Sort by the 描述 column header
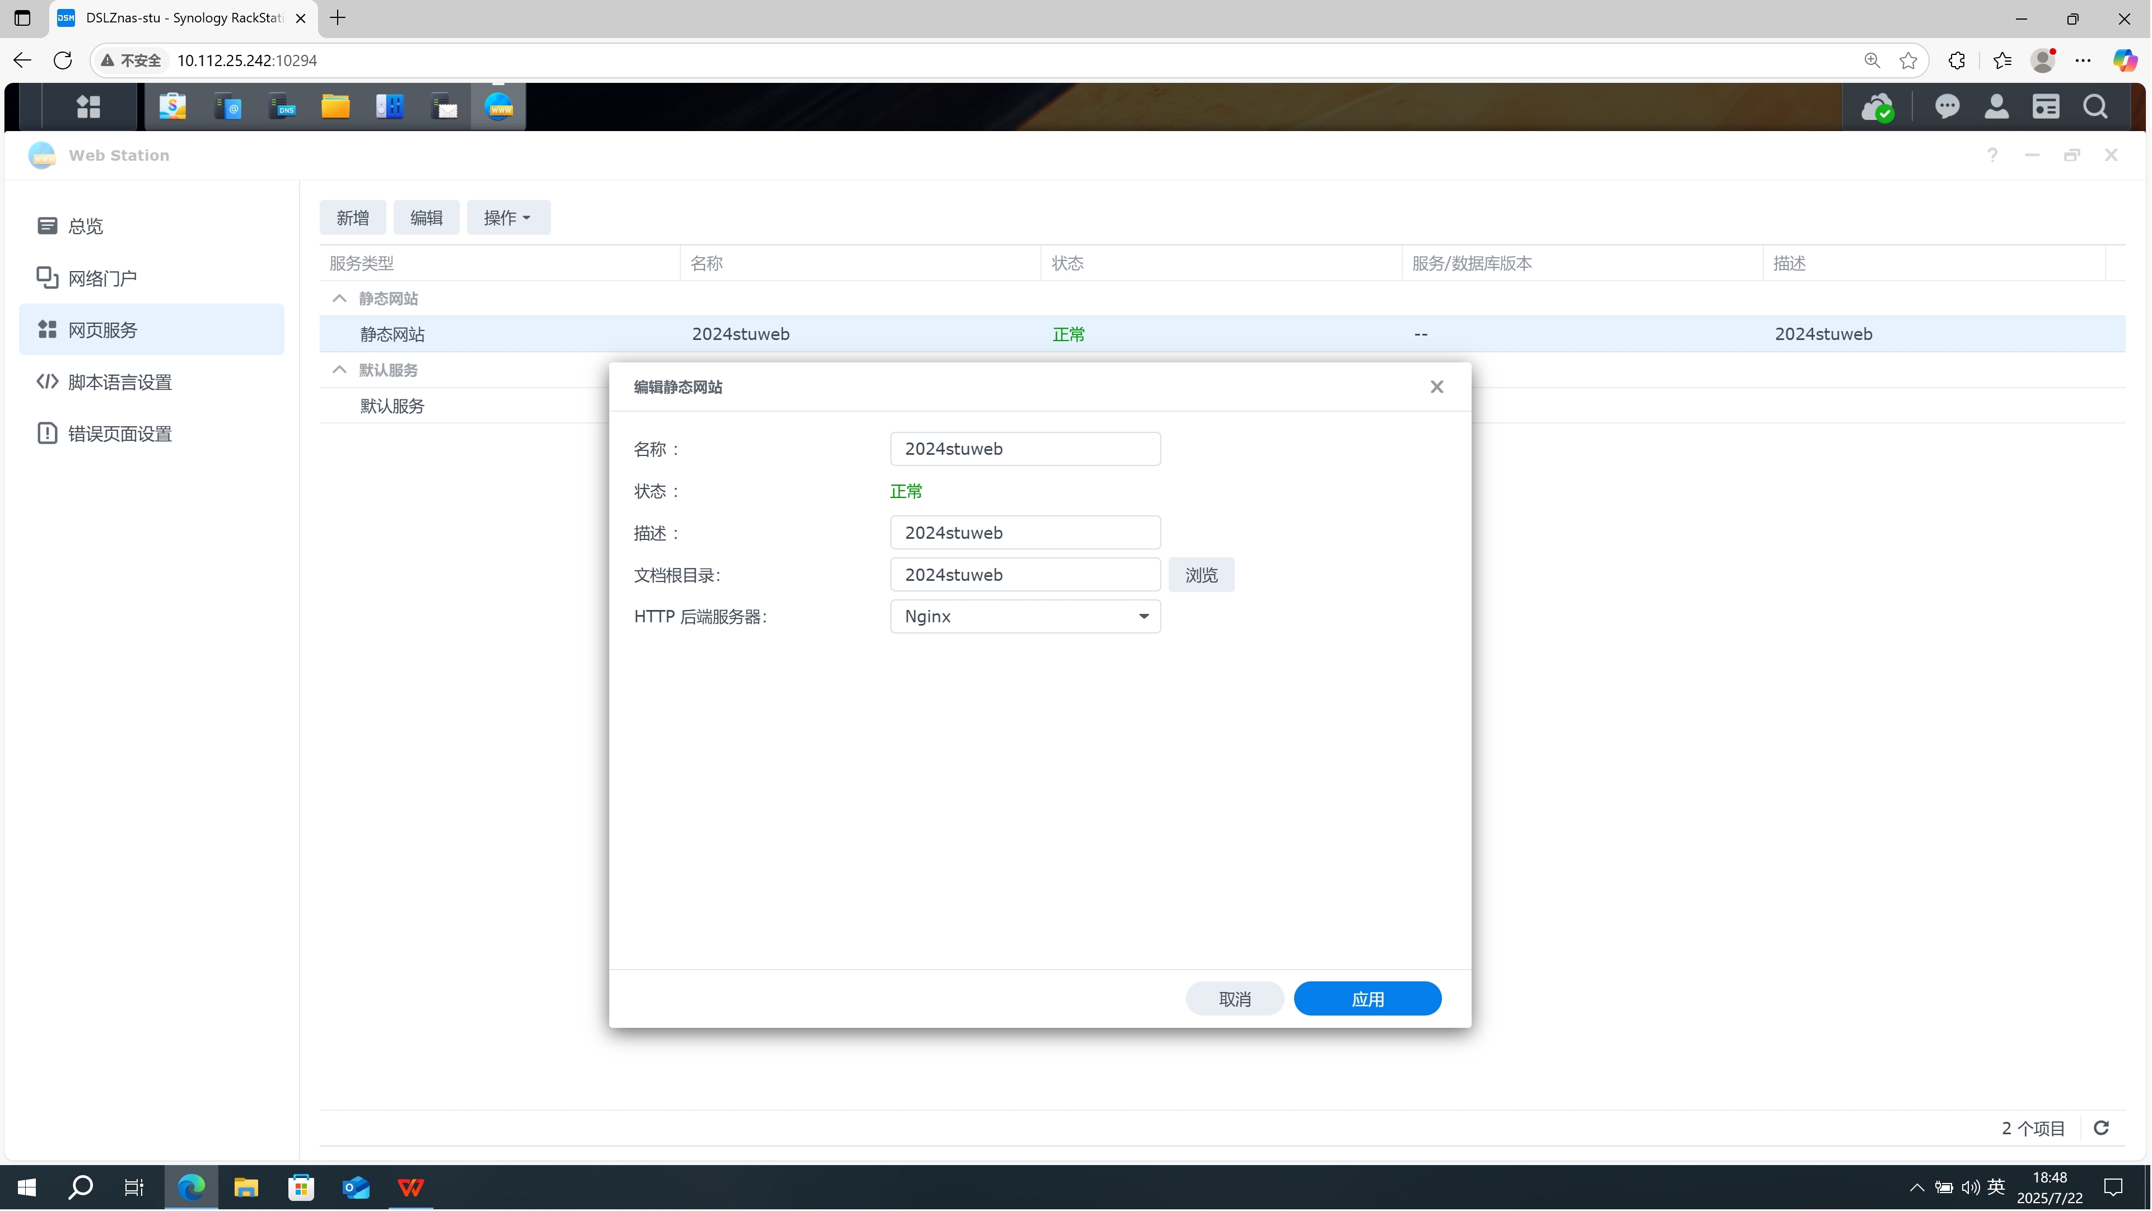This screenshot has width=2152, height=1211. click(x=1935, y=263)
